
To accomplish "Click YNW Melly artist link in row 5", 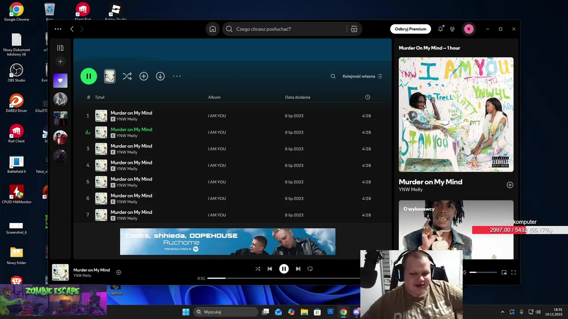I will coord(127,185).
